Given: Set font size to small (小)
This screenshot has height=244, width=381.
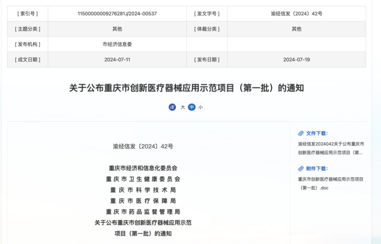Looking at the screenshot, I should 200,107.
